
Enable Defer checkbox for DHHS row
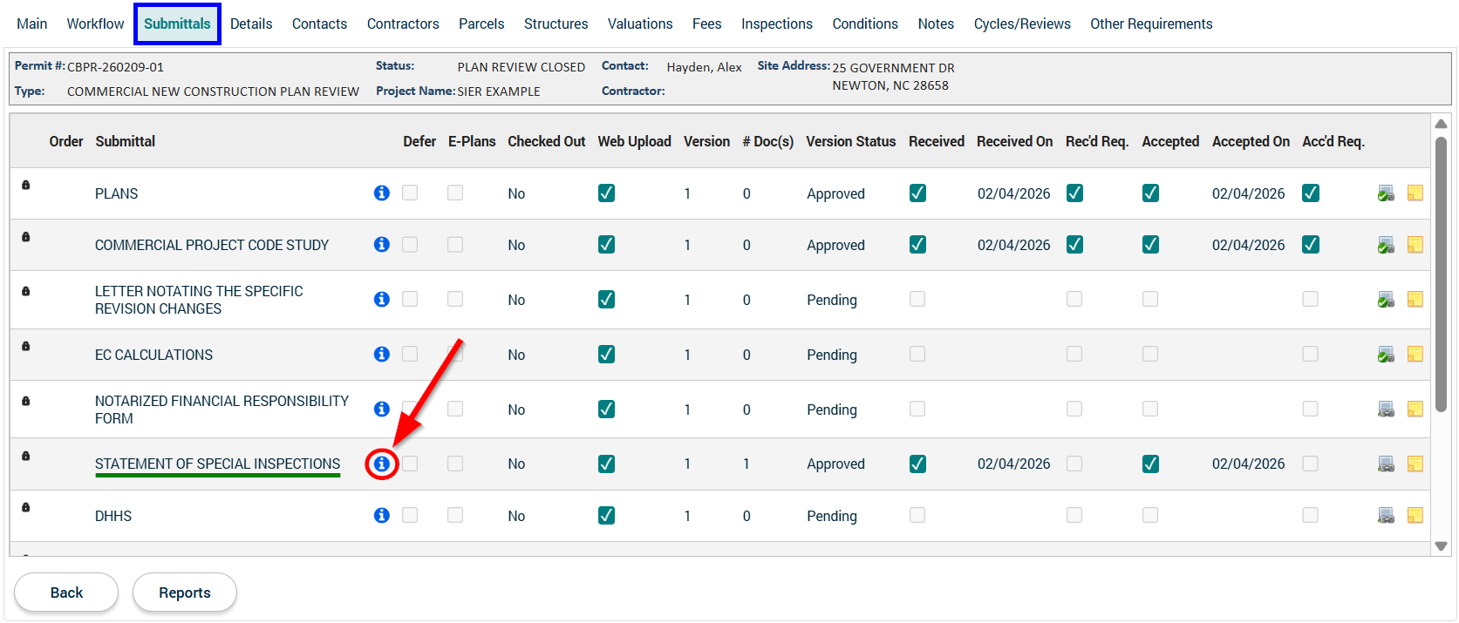(x=410, y=516)
